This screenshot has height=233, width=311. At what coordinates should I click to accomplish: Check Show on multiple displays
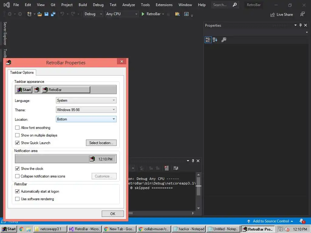[x=17, y=135]
